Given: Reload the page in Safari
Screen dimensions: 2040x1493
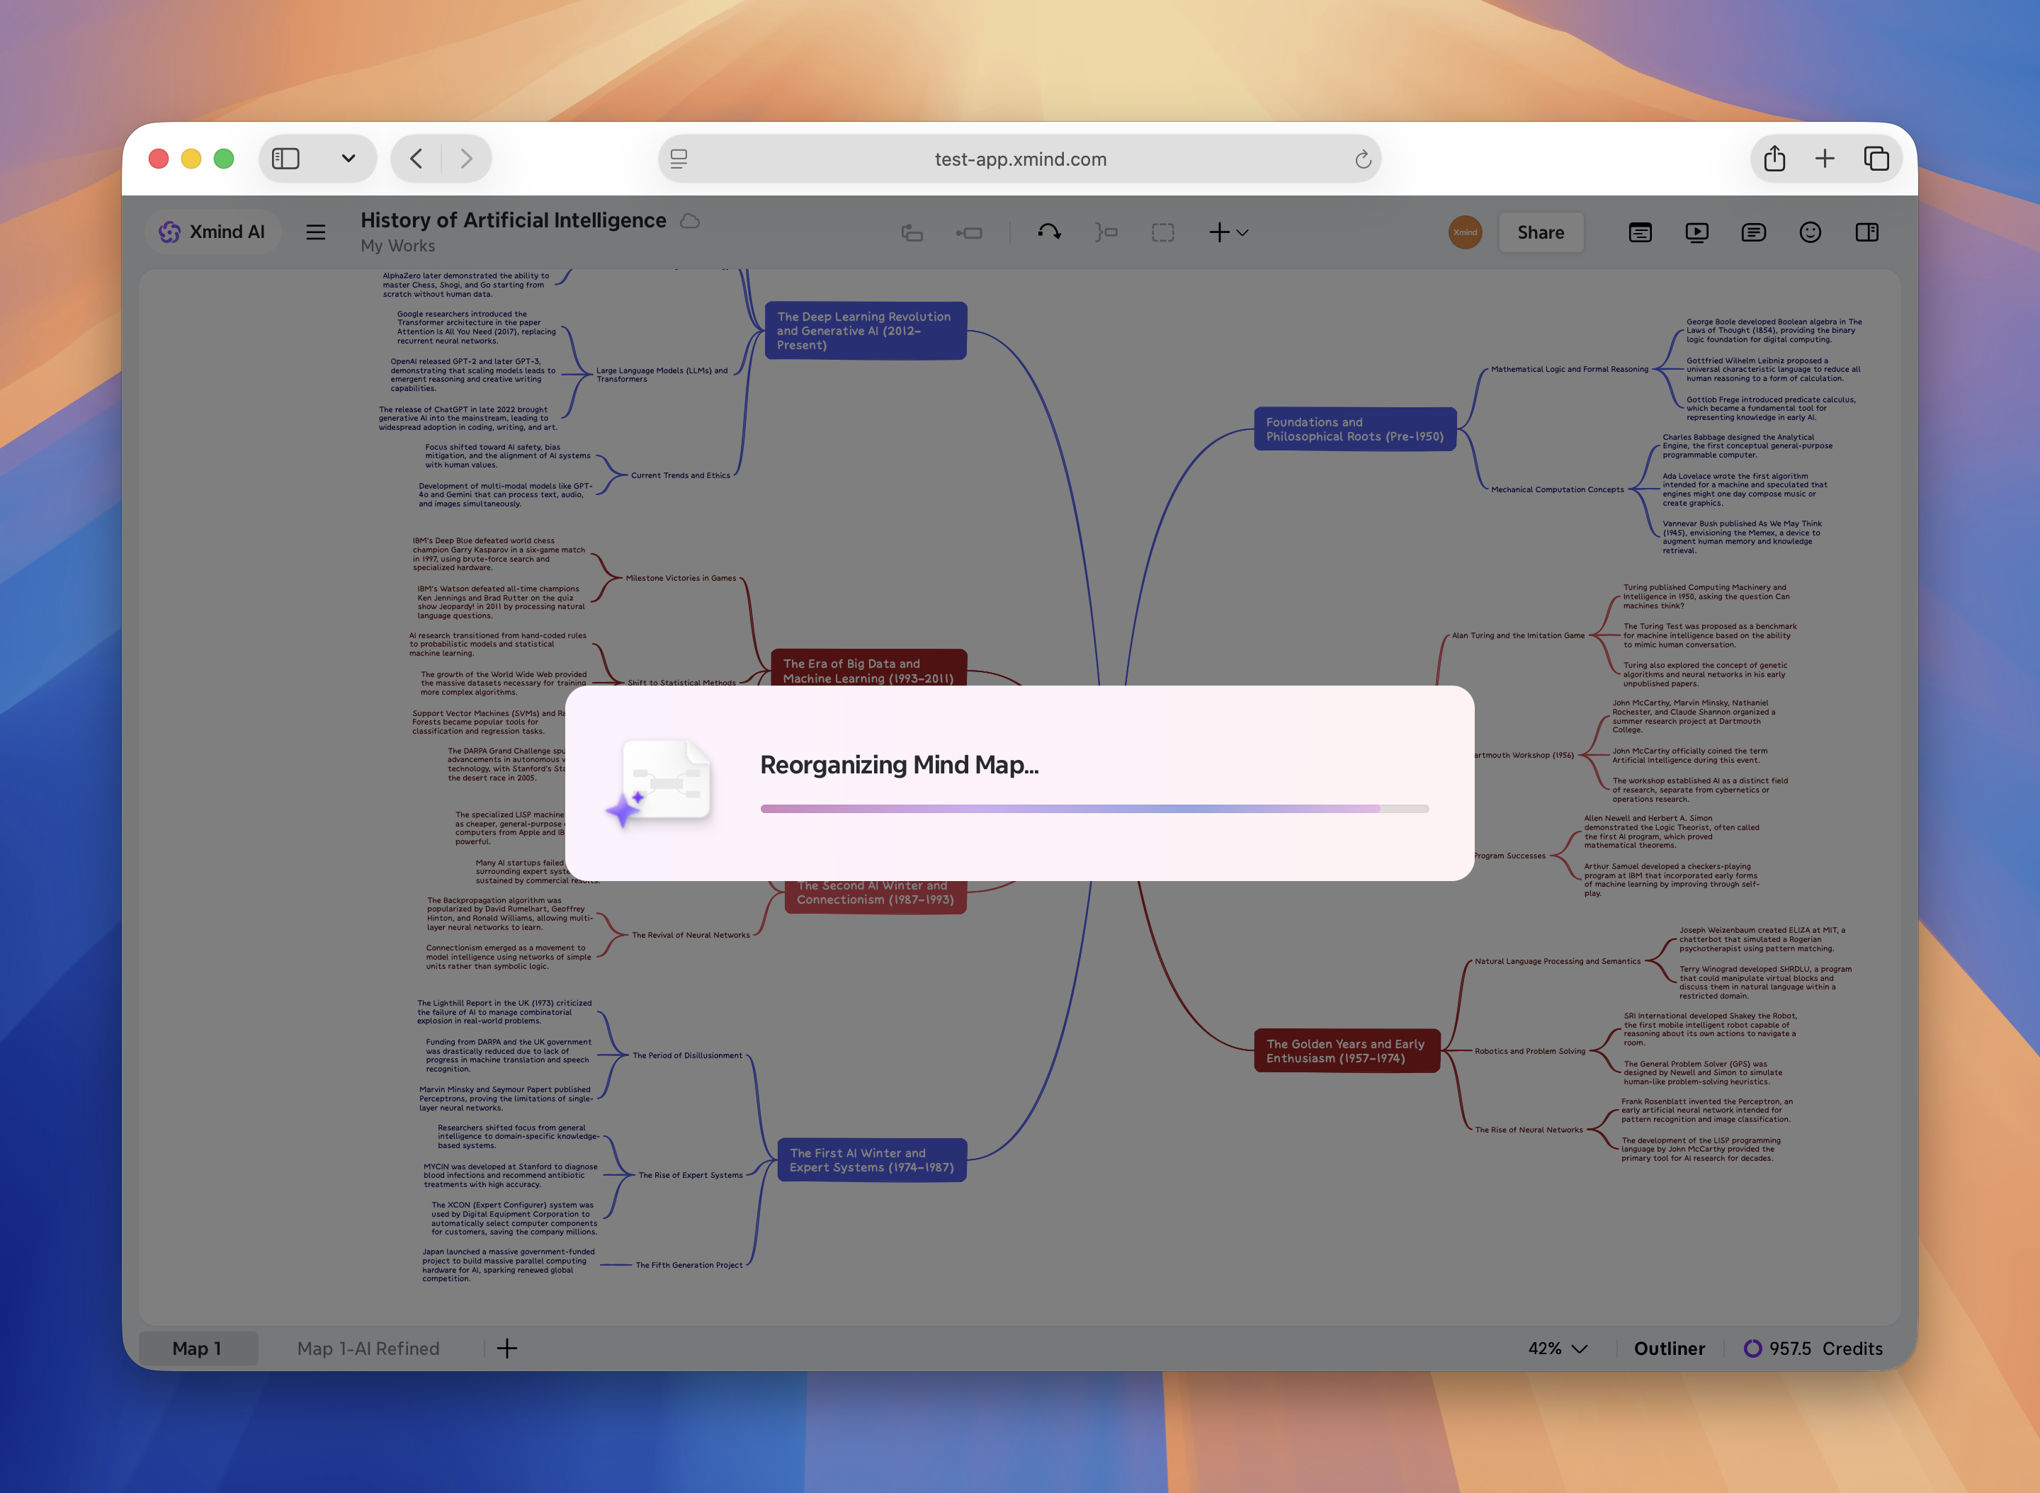Looking at the screenshot, I should tap(1363, 159).
